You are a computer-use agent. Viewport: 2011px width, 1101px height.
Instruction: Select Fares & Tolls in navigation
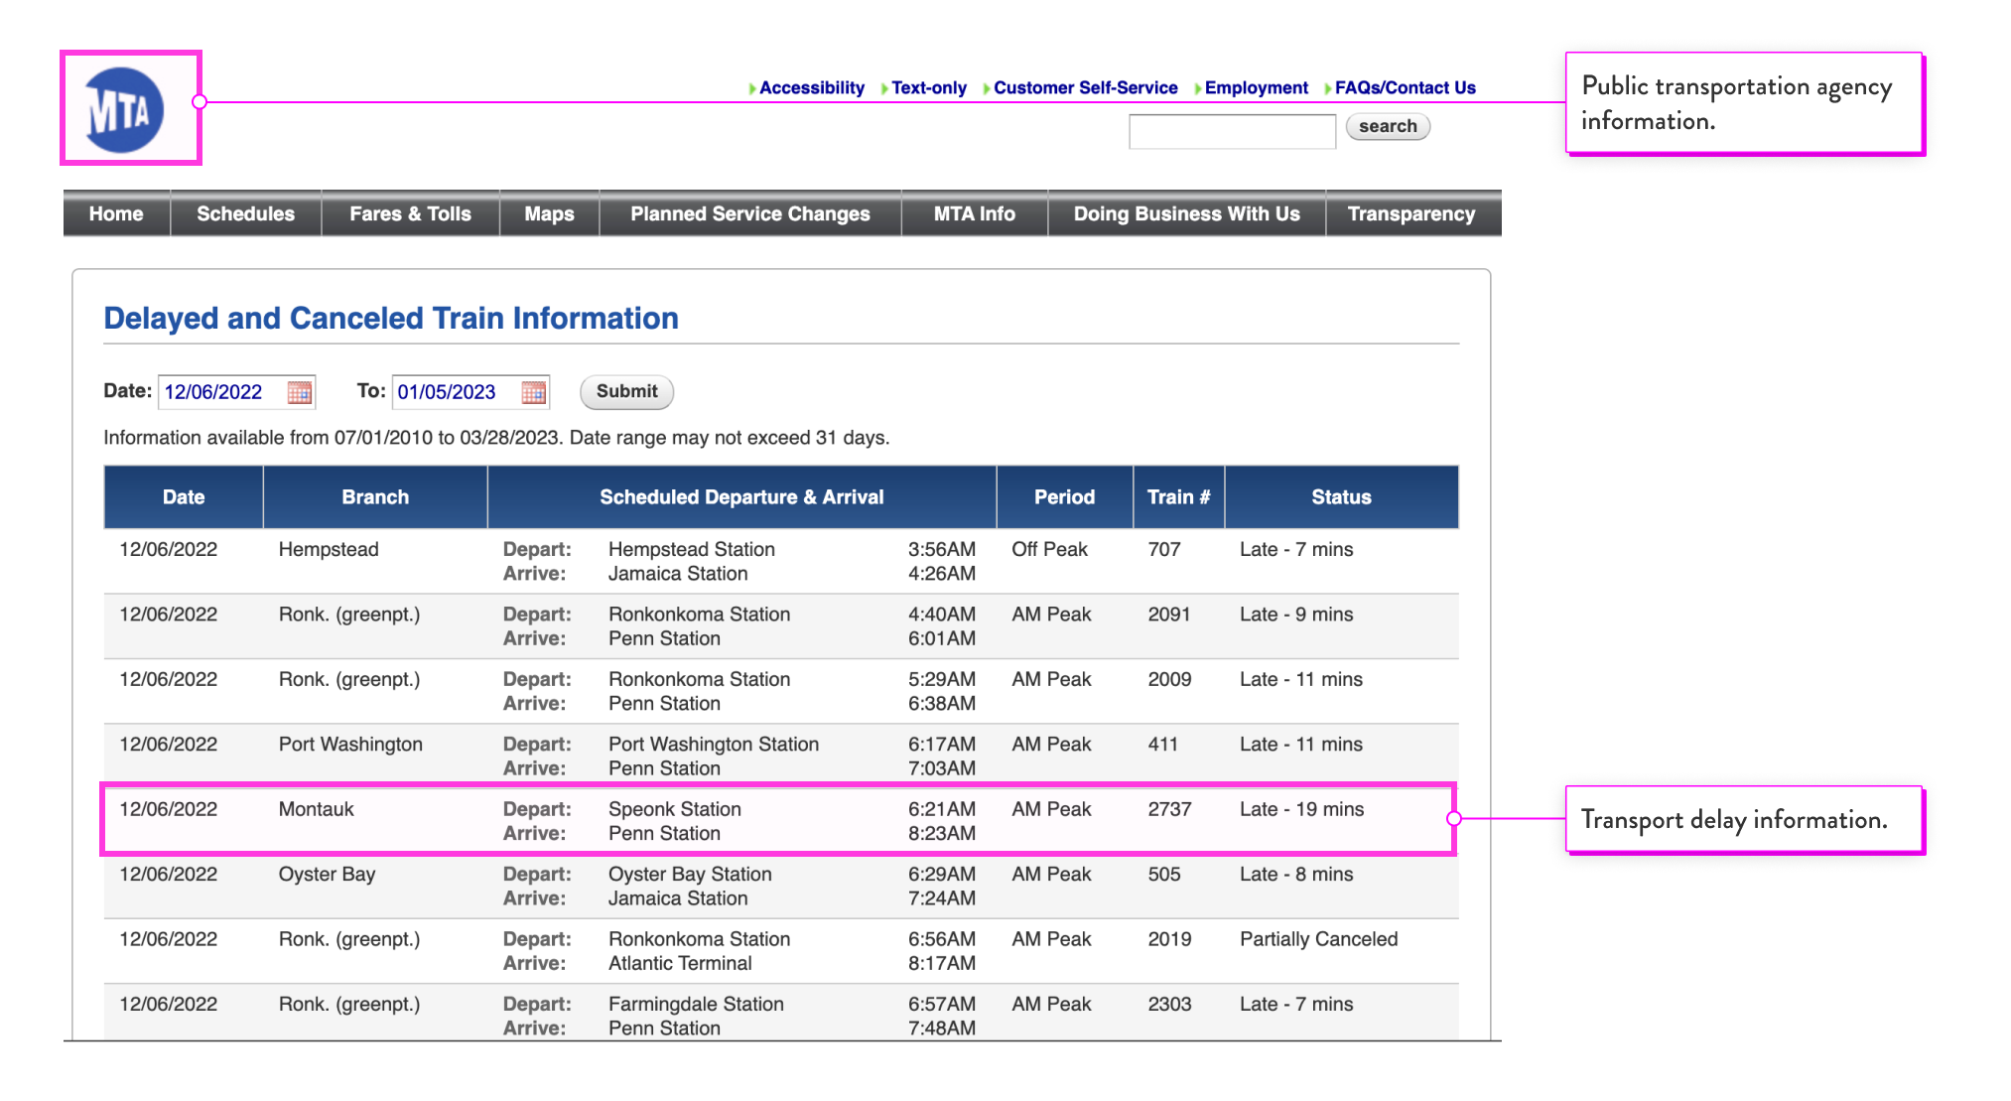(410, 213)
